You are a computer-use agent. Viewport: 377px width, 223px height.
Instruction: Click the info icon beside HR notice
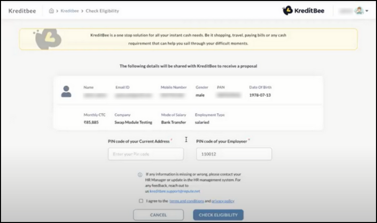tap(140, 175)
